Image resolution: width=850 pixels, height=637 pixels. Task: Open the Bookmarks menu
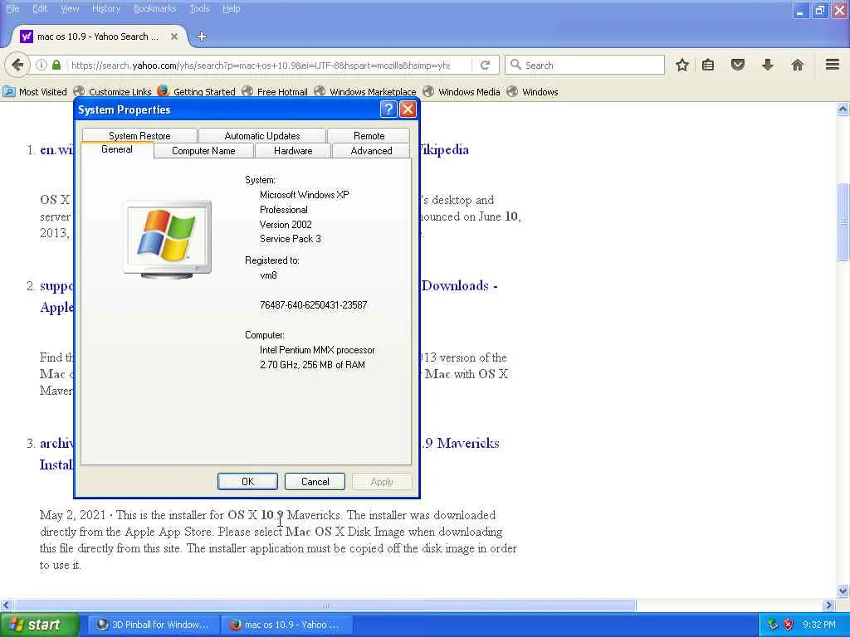(154, 8)
